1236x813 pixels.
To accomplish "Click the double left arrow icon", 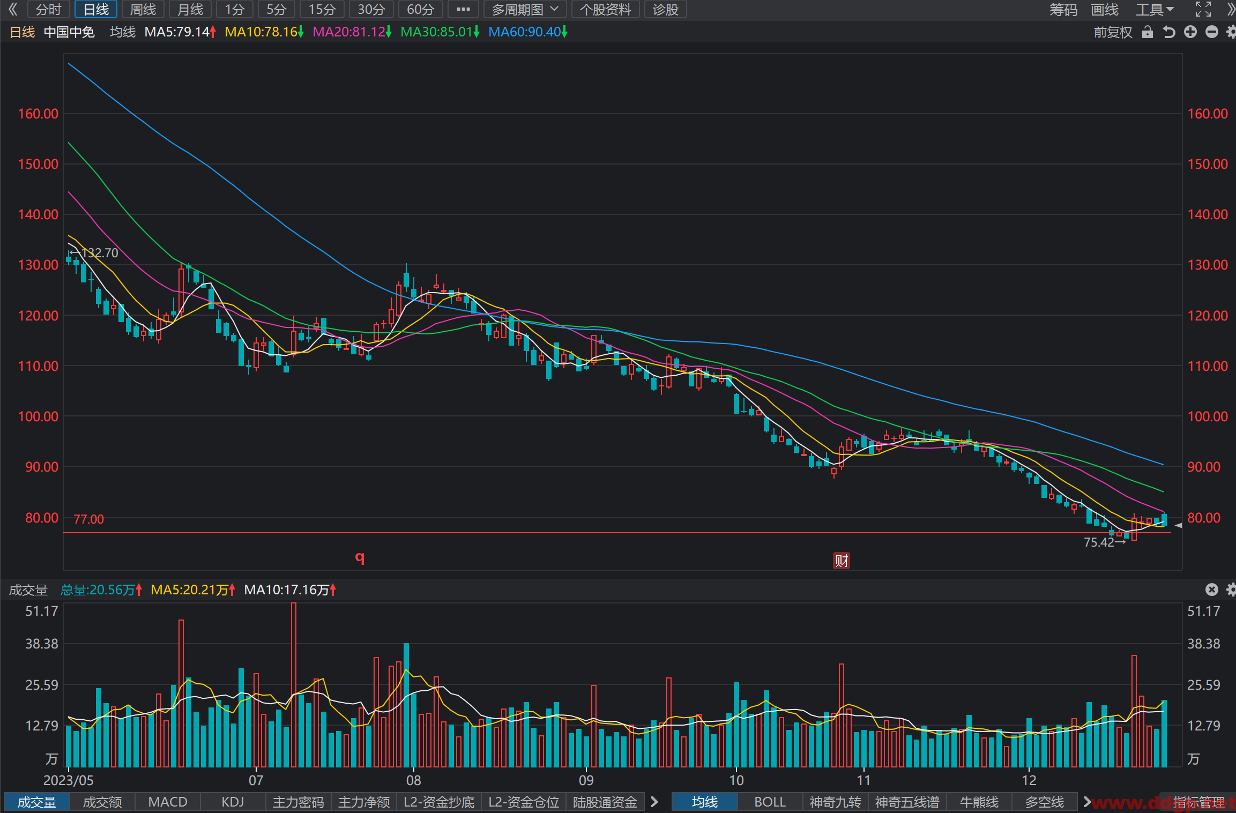I will coord(13,9).
